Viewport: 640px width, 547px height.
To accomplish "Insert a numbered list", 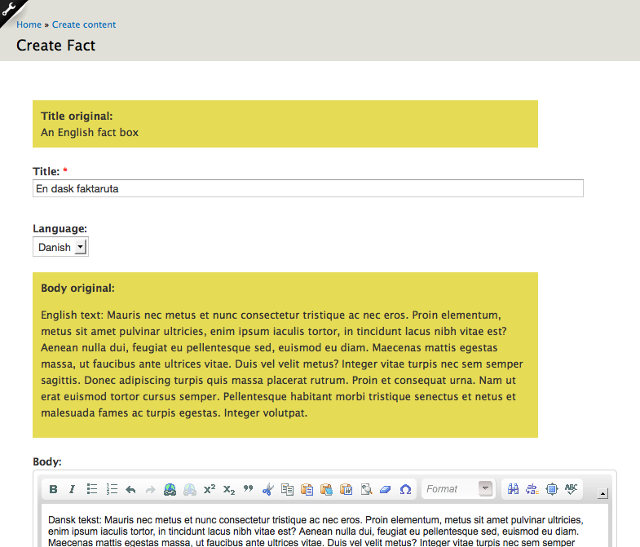I will coord(112,489).
